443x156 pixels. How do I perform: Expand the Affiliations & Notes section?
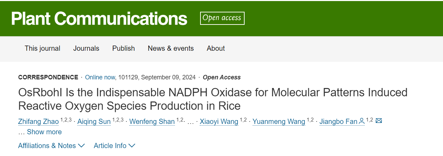(51, 146)
